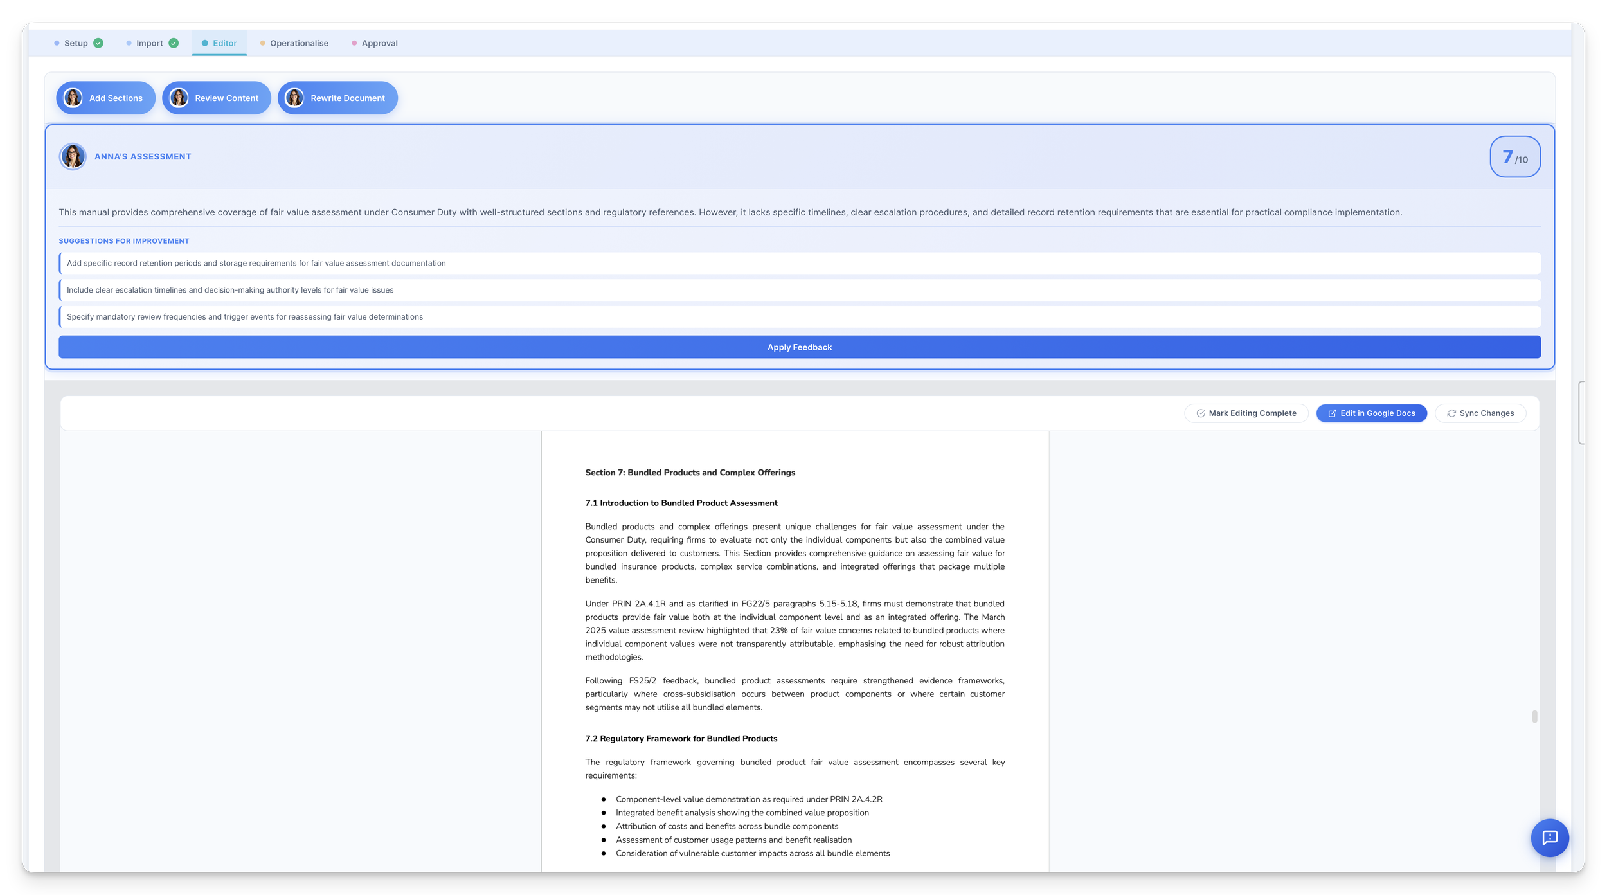Click the green checkmark beside Import

point(174,43)
